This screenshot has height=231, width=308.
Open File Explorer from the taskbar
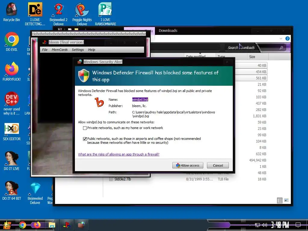point(52,225)
